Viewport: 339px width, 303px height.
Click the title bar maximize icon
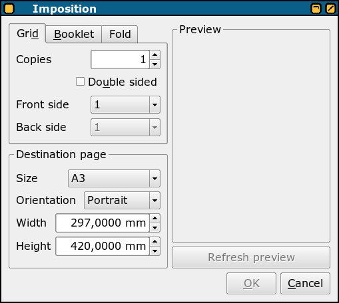pyautogui.click(x=316, y=9)
